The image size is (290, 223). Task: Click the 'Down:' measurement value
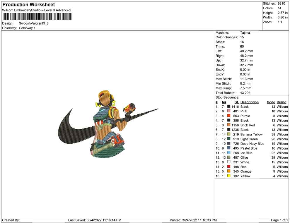click(x=247, y=65)
